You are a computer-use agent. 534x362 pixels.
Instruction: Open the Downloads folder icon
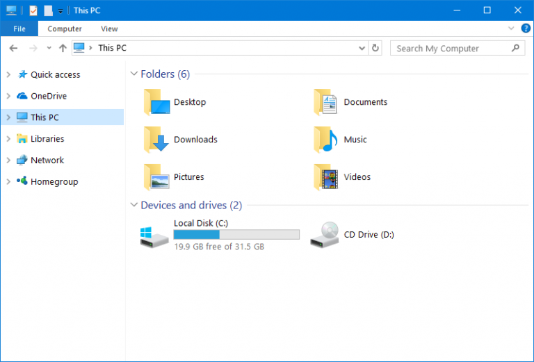[156, 140]
